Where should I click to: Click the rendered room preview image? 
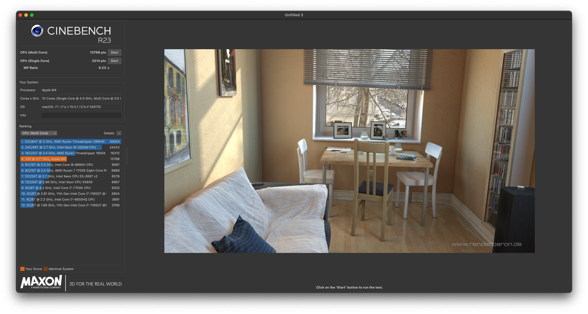349,151
